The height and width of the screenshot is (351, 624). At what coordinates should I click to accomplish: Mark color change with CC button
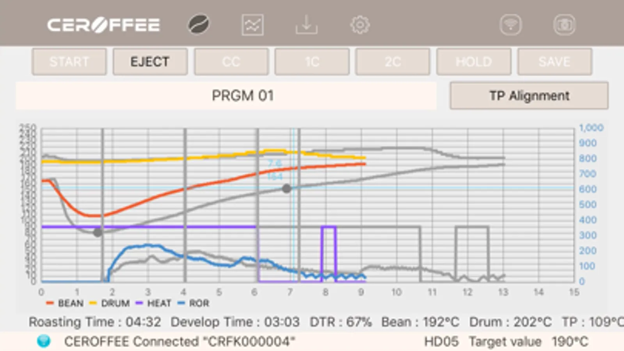(x=231, y=62)
